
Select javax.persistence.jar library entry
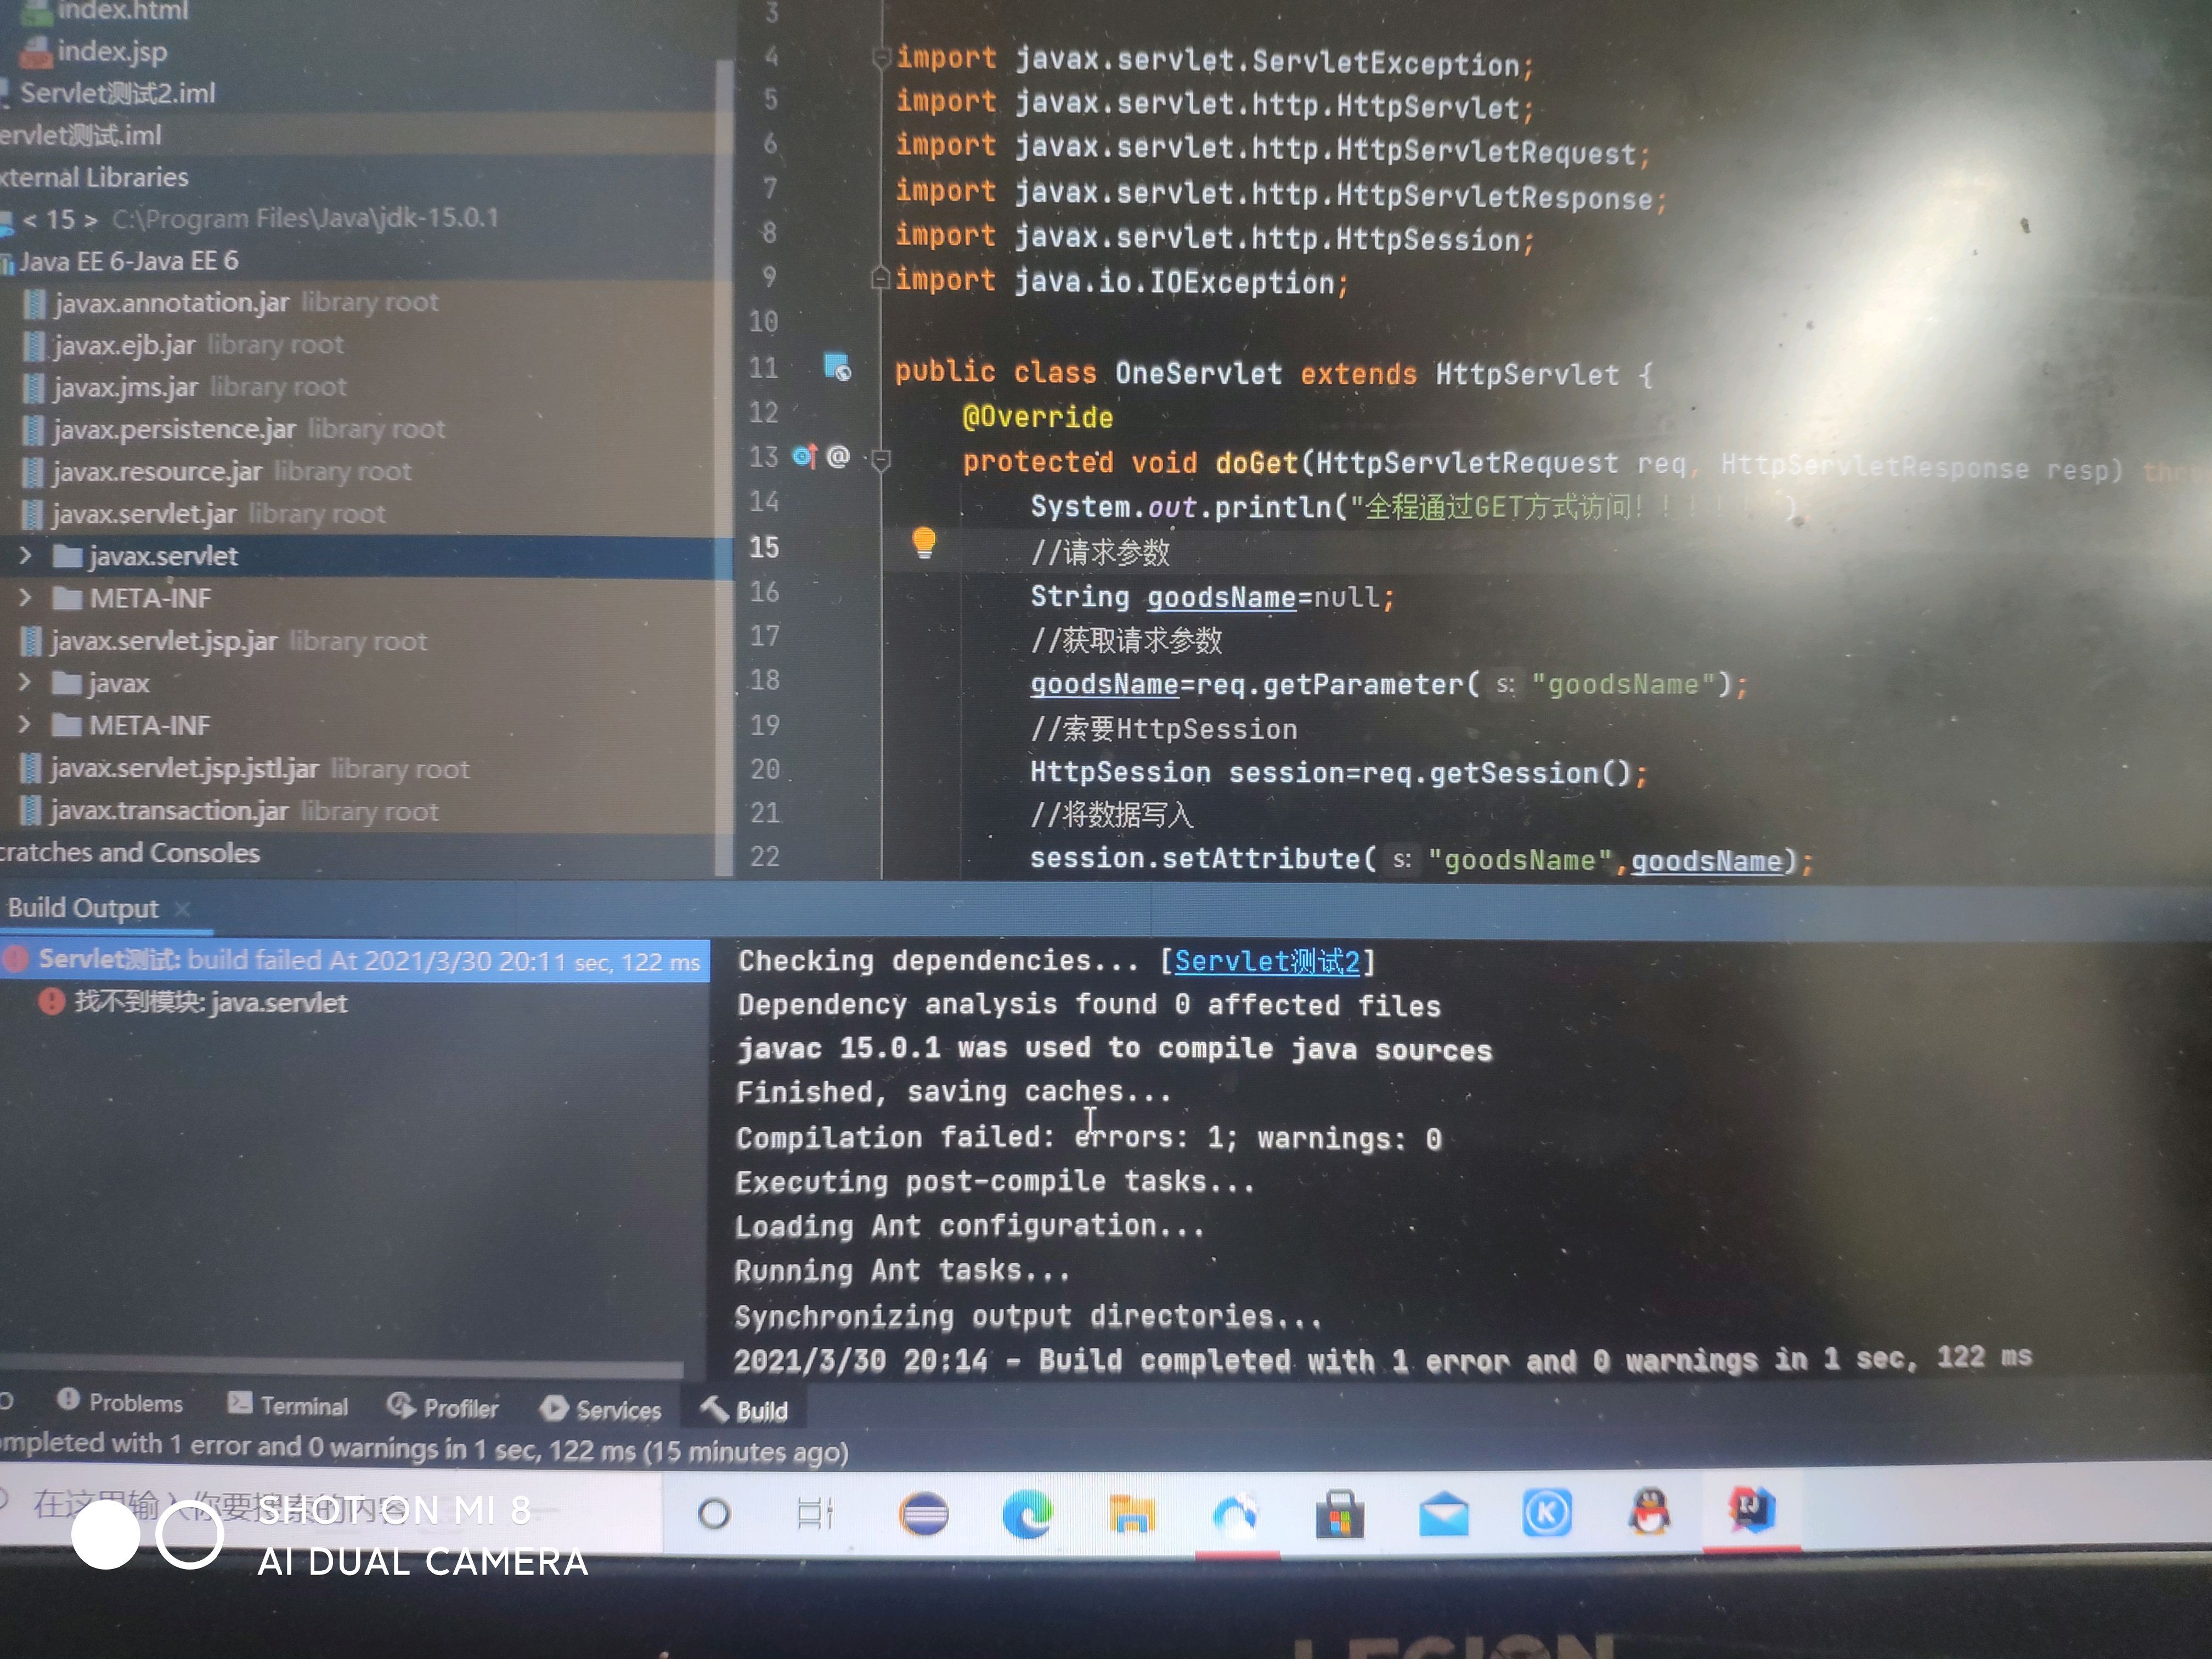pyautogui.click(x=233, y=429)
